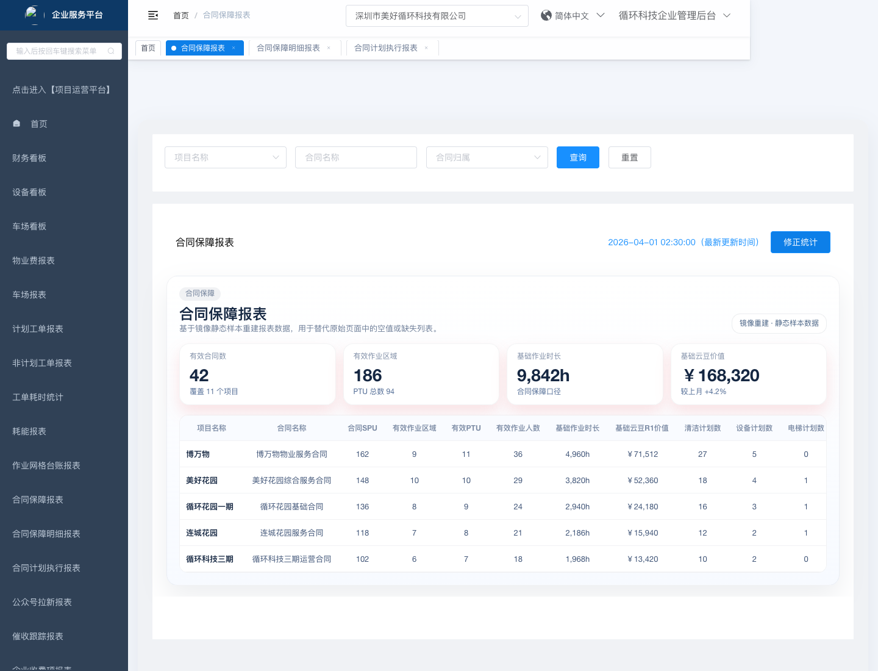
Task: Close the 合同计划执行报表 tab
Action: [426, 48]
